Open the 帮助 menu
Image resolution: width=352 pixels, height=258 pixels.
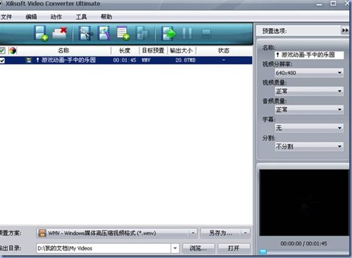click(x=106, y=16)
